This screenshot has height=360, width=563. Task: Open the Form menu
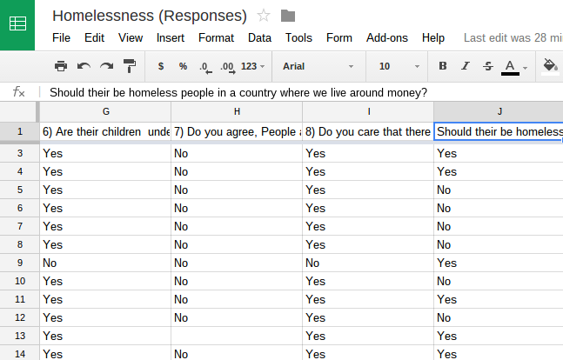click(x=338, y=38)
